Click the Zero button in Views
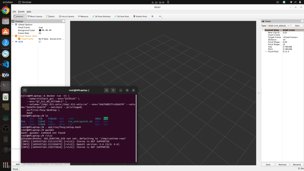The image size is (304, 171). click(x=297, y=26)
